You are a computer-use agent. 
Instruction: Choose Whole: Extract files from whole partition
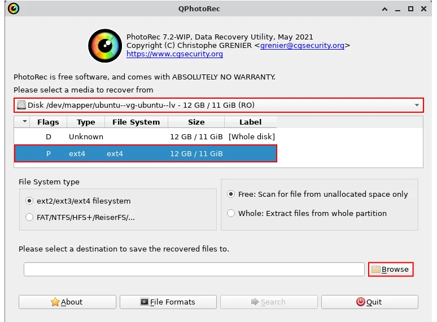[x=231, y=213]
